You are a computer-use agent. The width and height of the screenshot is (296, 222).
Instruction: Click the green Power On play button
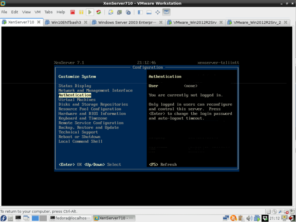click(x=90, y=12)
